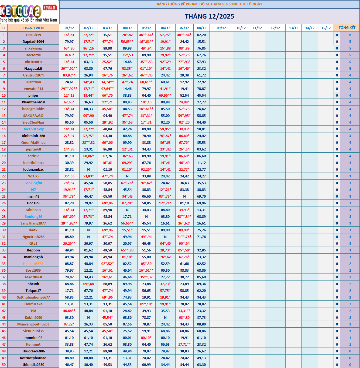This screenshot has height=368, width=360.
Task: Click the blue DocThuLoVip member name
Action: [33, 129]
